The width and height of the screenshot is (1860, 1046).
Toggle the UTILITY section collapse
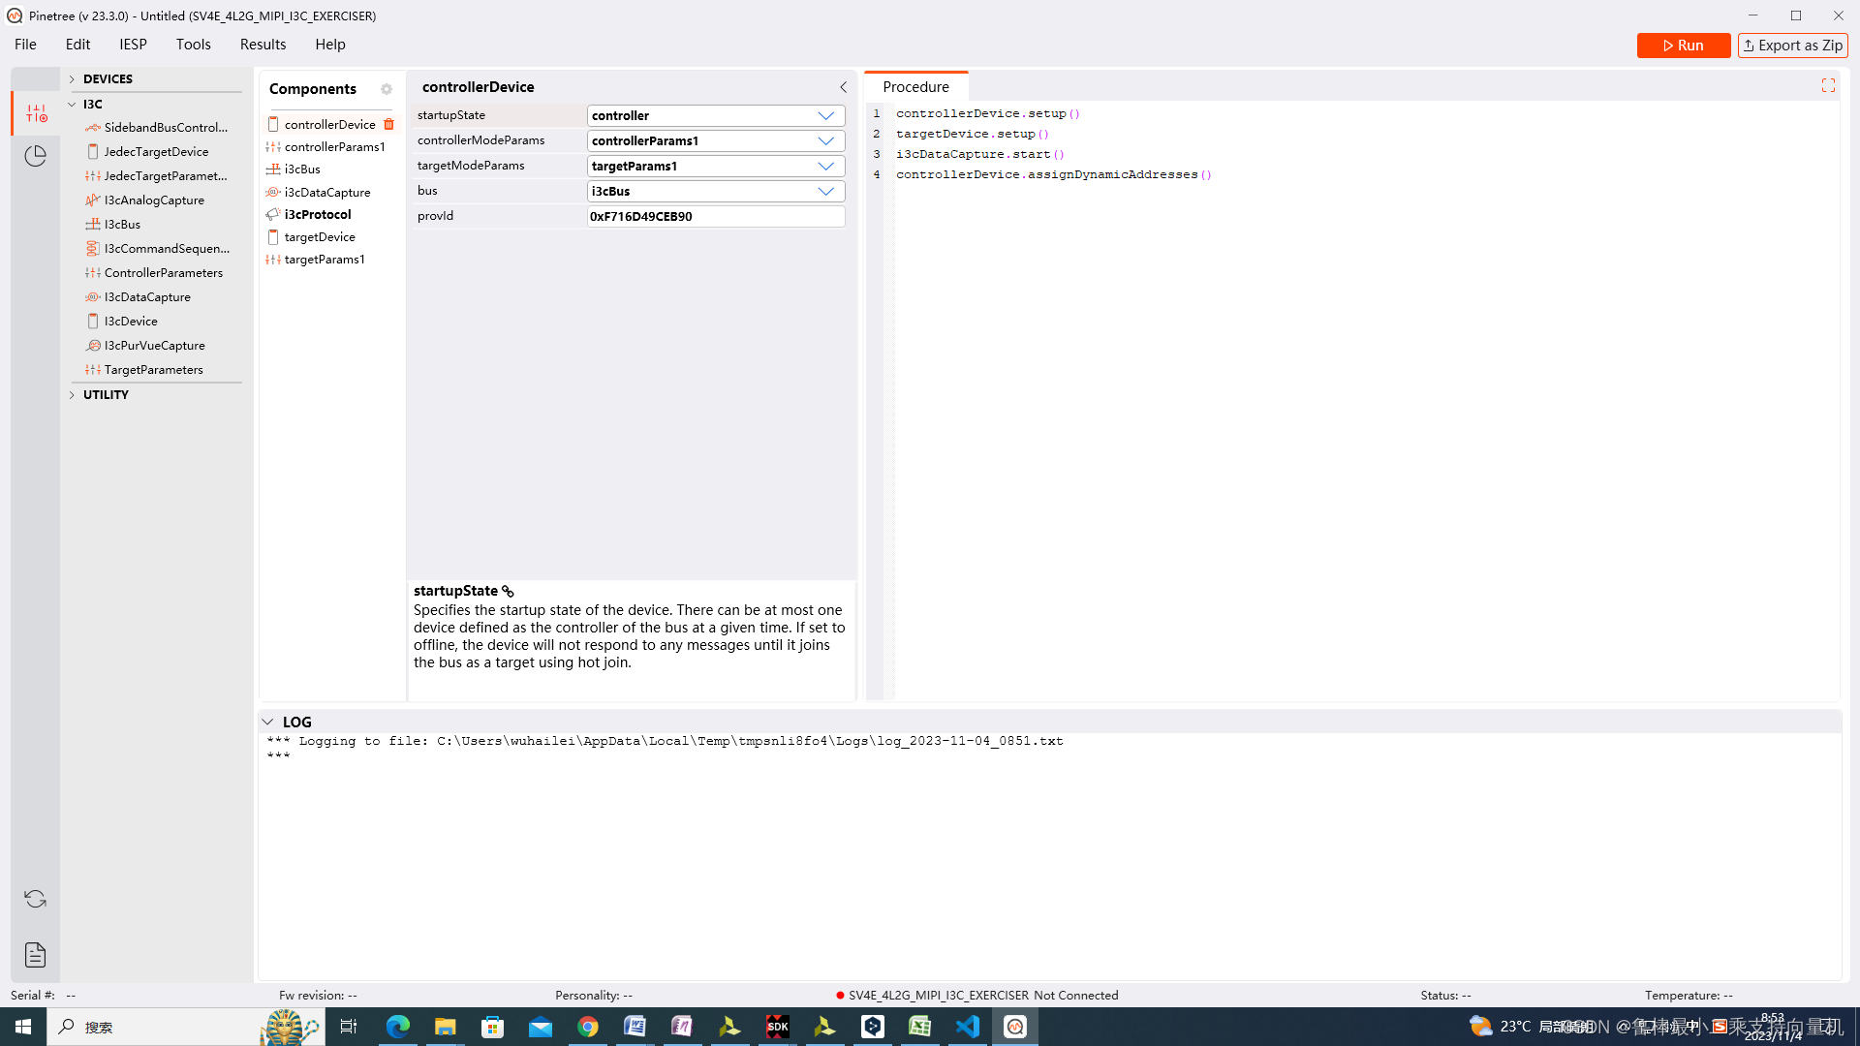click(x=73, y=394)
